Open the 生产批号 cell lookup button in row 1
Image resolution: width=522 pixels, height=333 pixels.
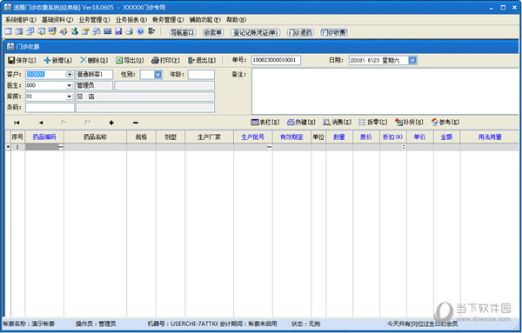[x=269, y=147]
